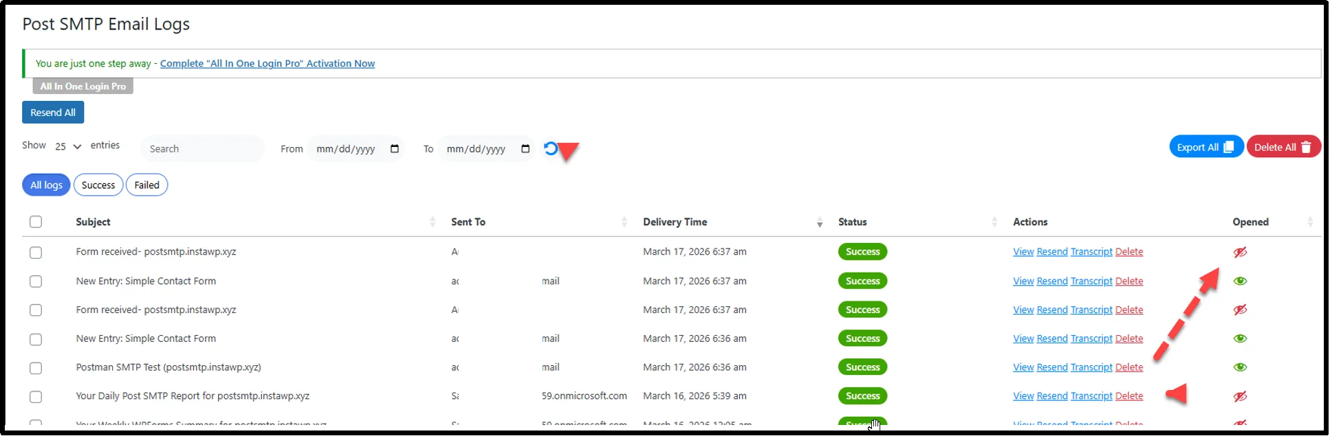Switch to the Success filter tab
The image size is (1330, 436).
pyautogui.click(x=98, y=185)
